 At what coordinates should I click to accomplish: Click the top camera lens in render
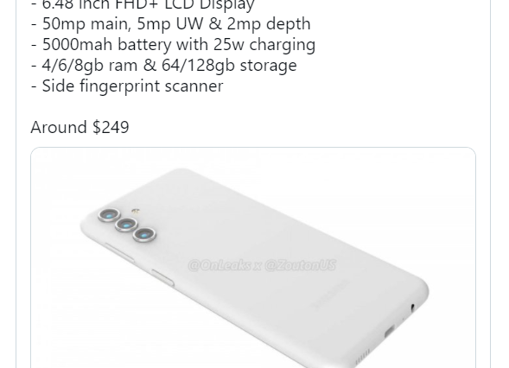click(109, 215)
